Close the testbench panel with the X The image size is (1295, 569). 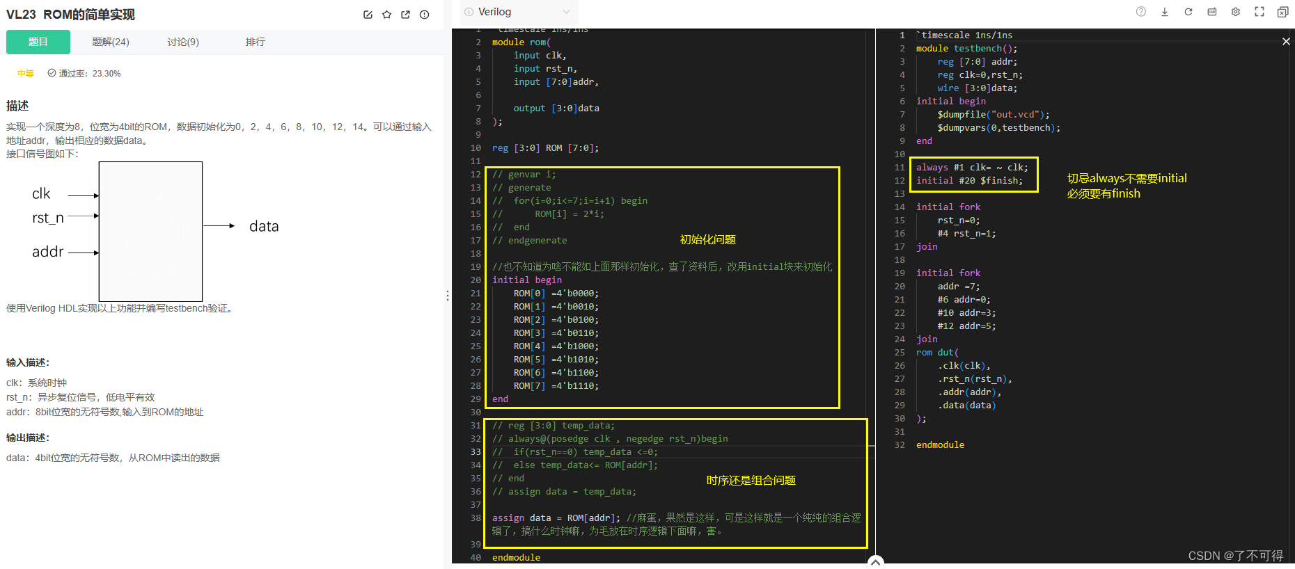tap(1285, 42)
